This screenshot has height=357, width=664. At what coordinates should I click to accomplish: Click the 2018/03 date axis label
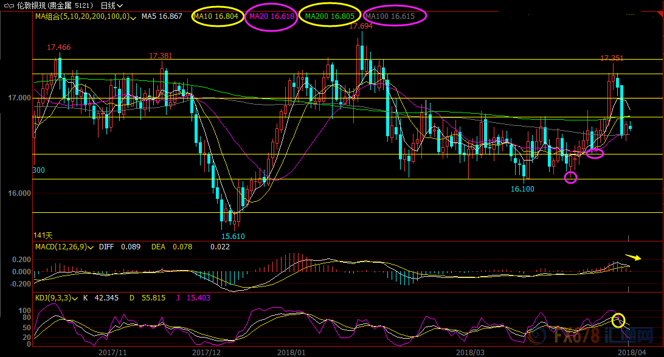[470, 352]
